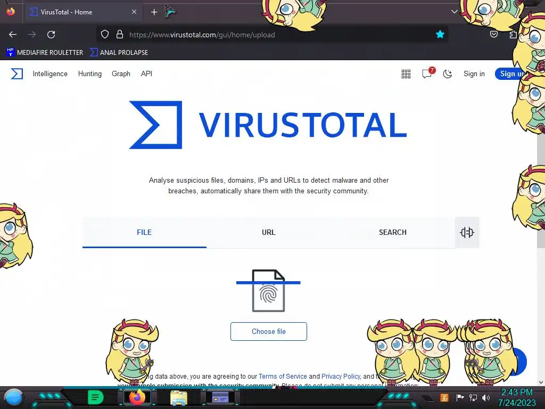Screen dimensions: 545x409
Task: Click the tracking protection shield icon
Action: click(x=105, y=35)
